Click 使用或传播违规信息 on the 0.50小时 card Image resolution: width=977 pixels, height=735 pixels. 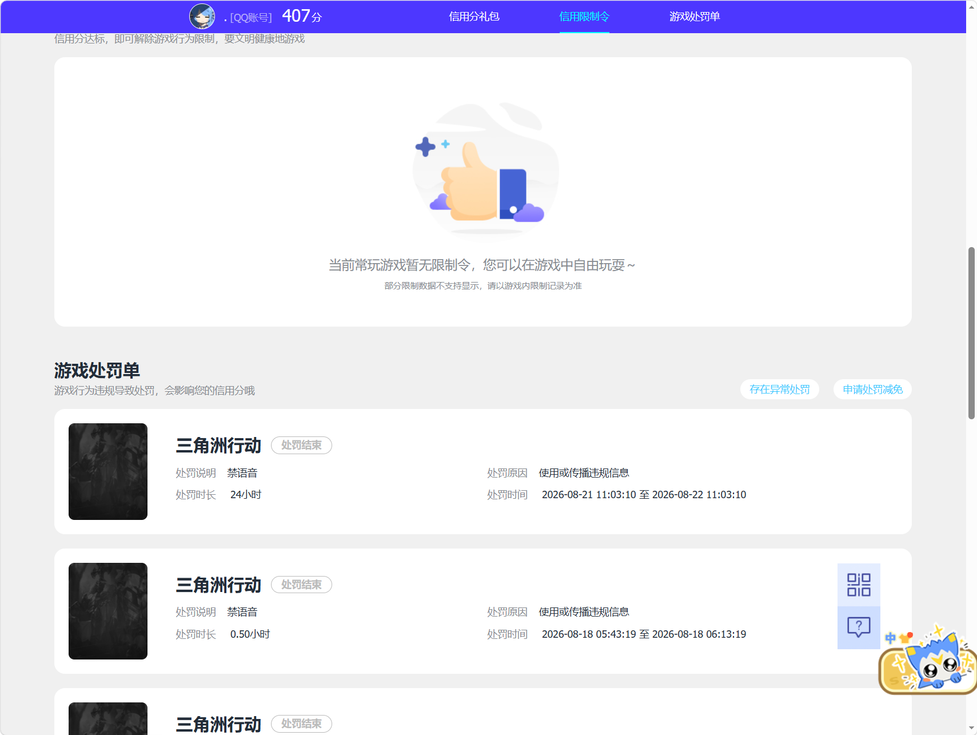coord(584,612)
